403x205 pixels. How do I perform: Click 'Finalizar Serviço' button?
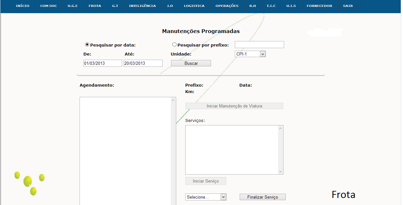click(263, 197)
